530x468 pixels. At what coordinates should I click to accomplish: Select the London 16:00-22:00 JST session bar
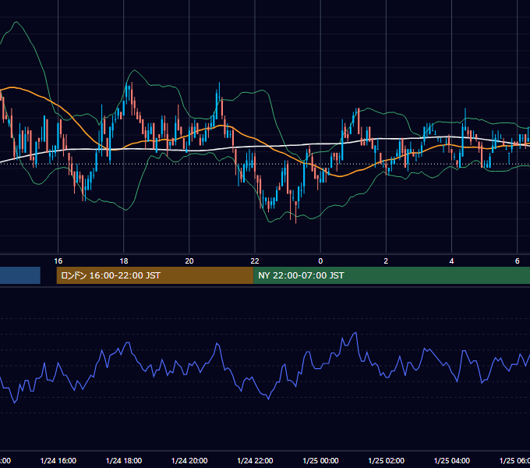155,275
